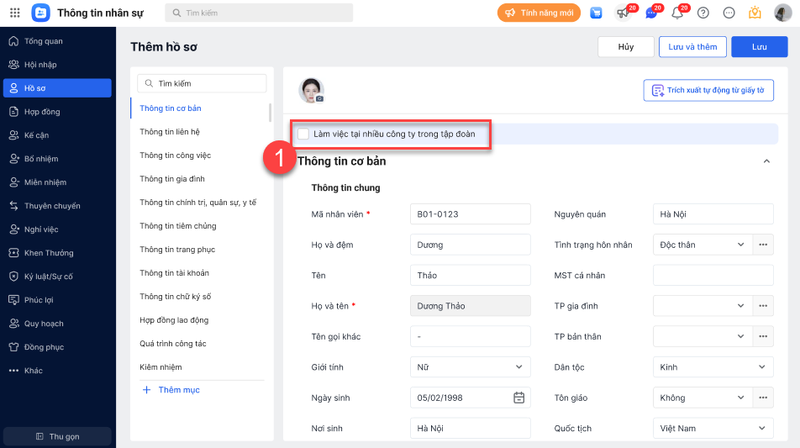Image resolution: width=800 pixels, height=448 pixels.
Task: Click the MST cá nhân input field
Action: click(x=713, y=275)
